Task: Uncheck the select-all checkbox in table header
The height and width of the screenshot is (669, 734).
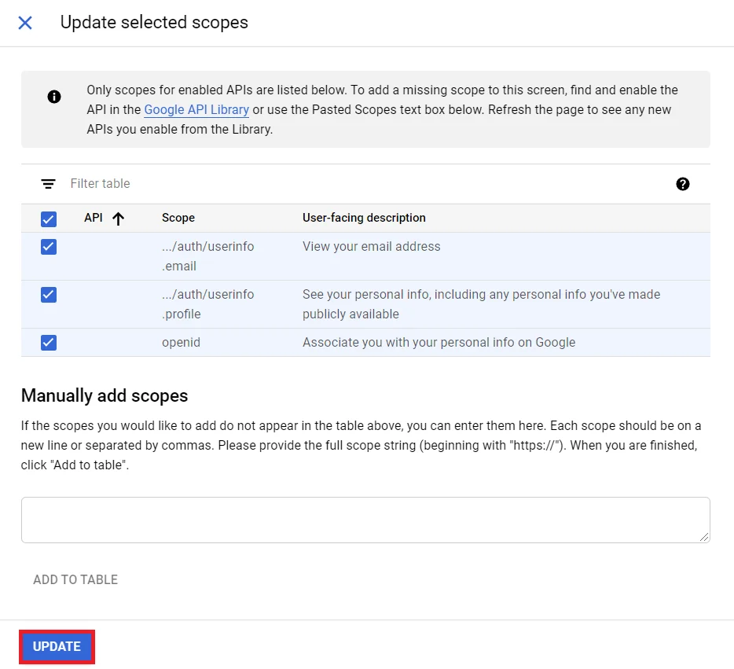Action: point(48,219)
